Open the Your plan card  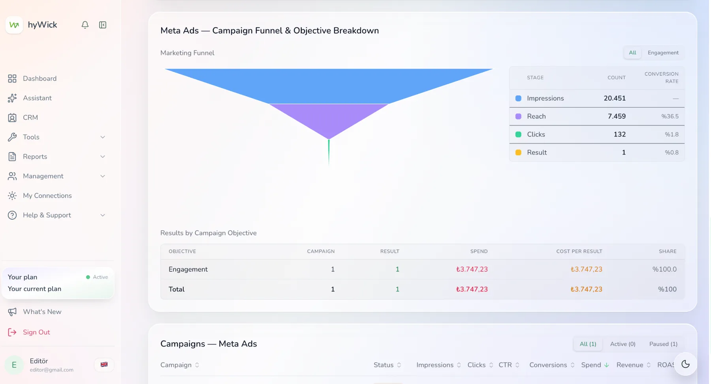click(58, 283)
